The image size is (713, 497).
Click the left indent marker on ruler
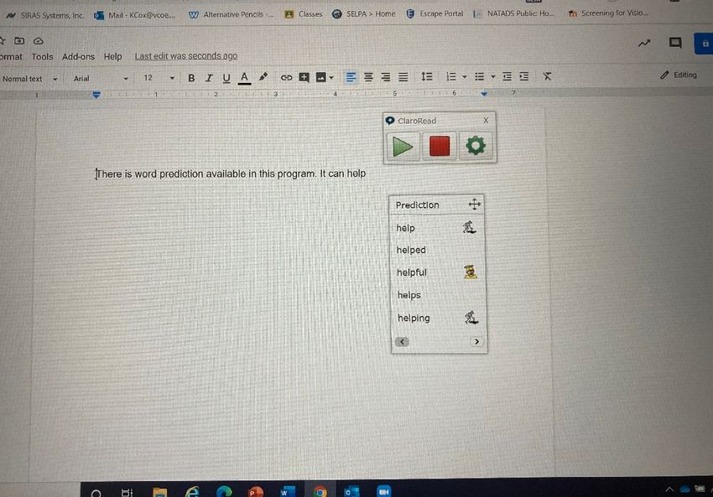(x=96, y=95)
